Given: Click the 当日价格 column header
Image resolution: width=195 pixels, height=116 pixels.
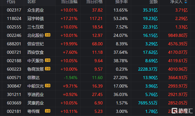Looking at the screenshot, I should click(94, 2).
